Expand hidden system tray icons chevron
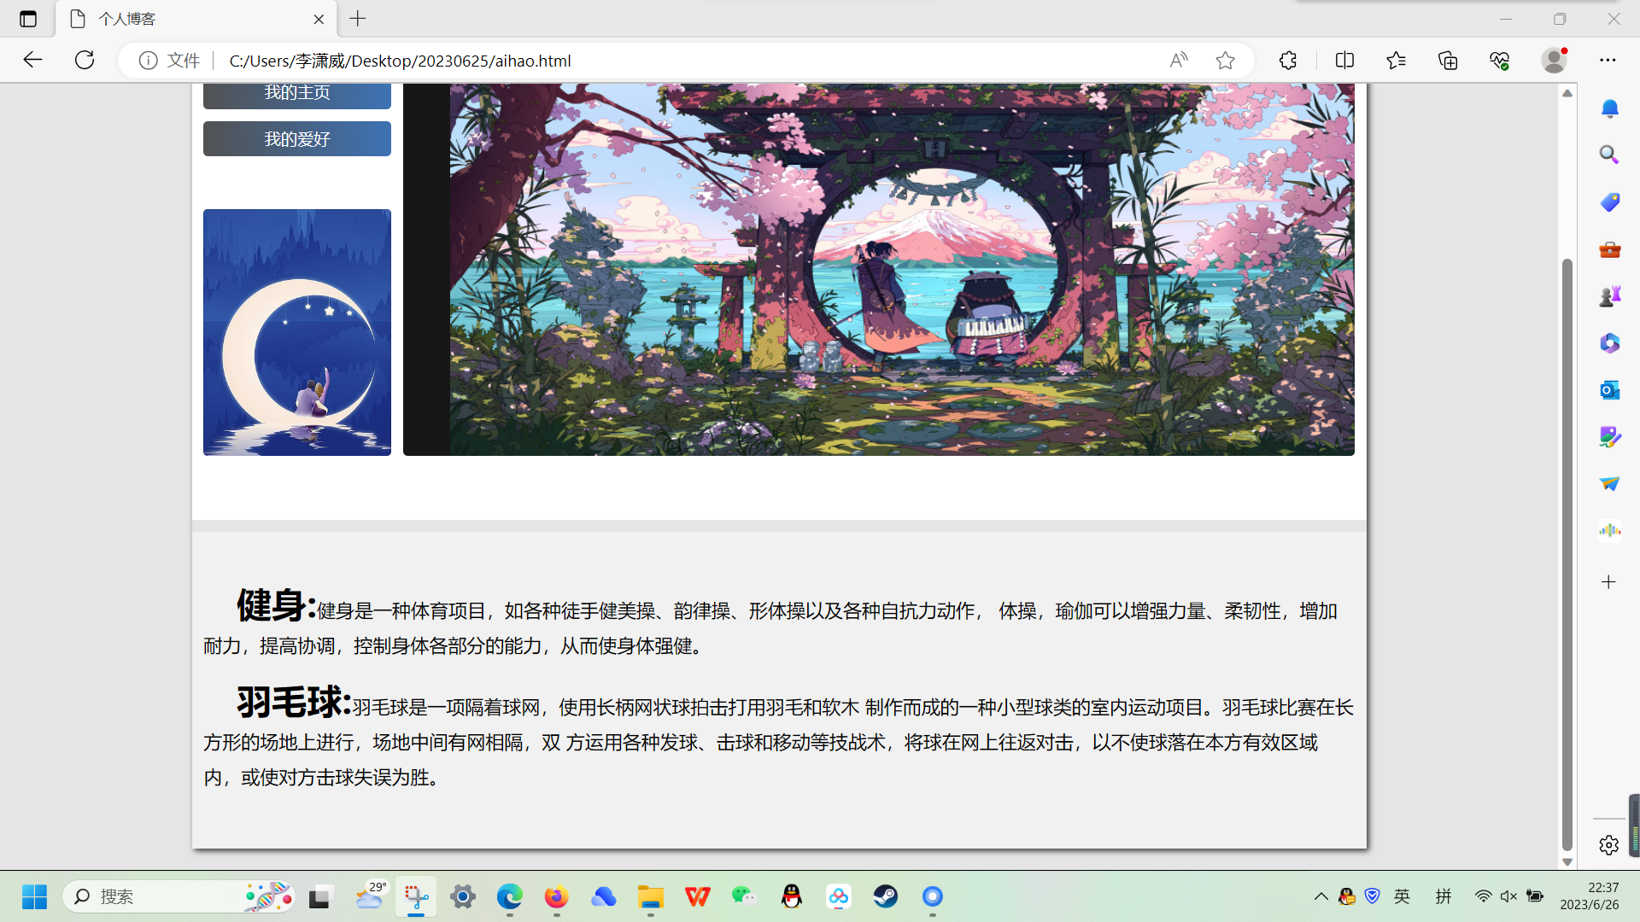The height and width of the screenshot is (922, 1640). pos(1321,896)
